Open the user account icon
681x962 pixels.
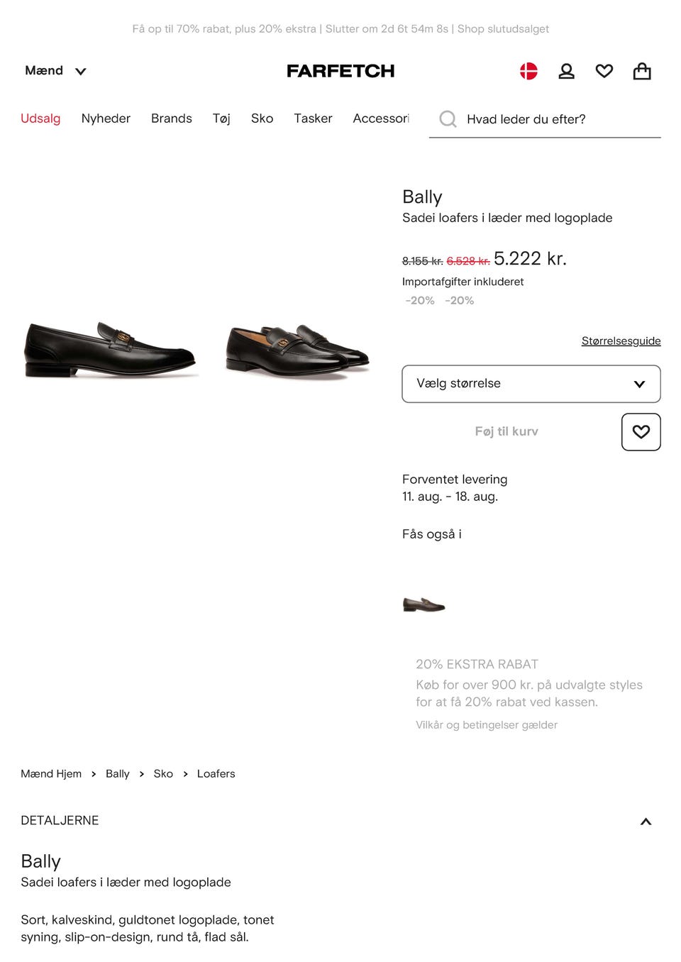click(566, 71)
